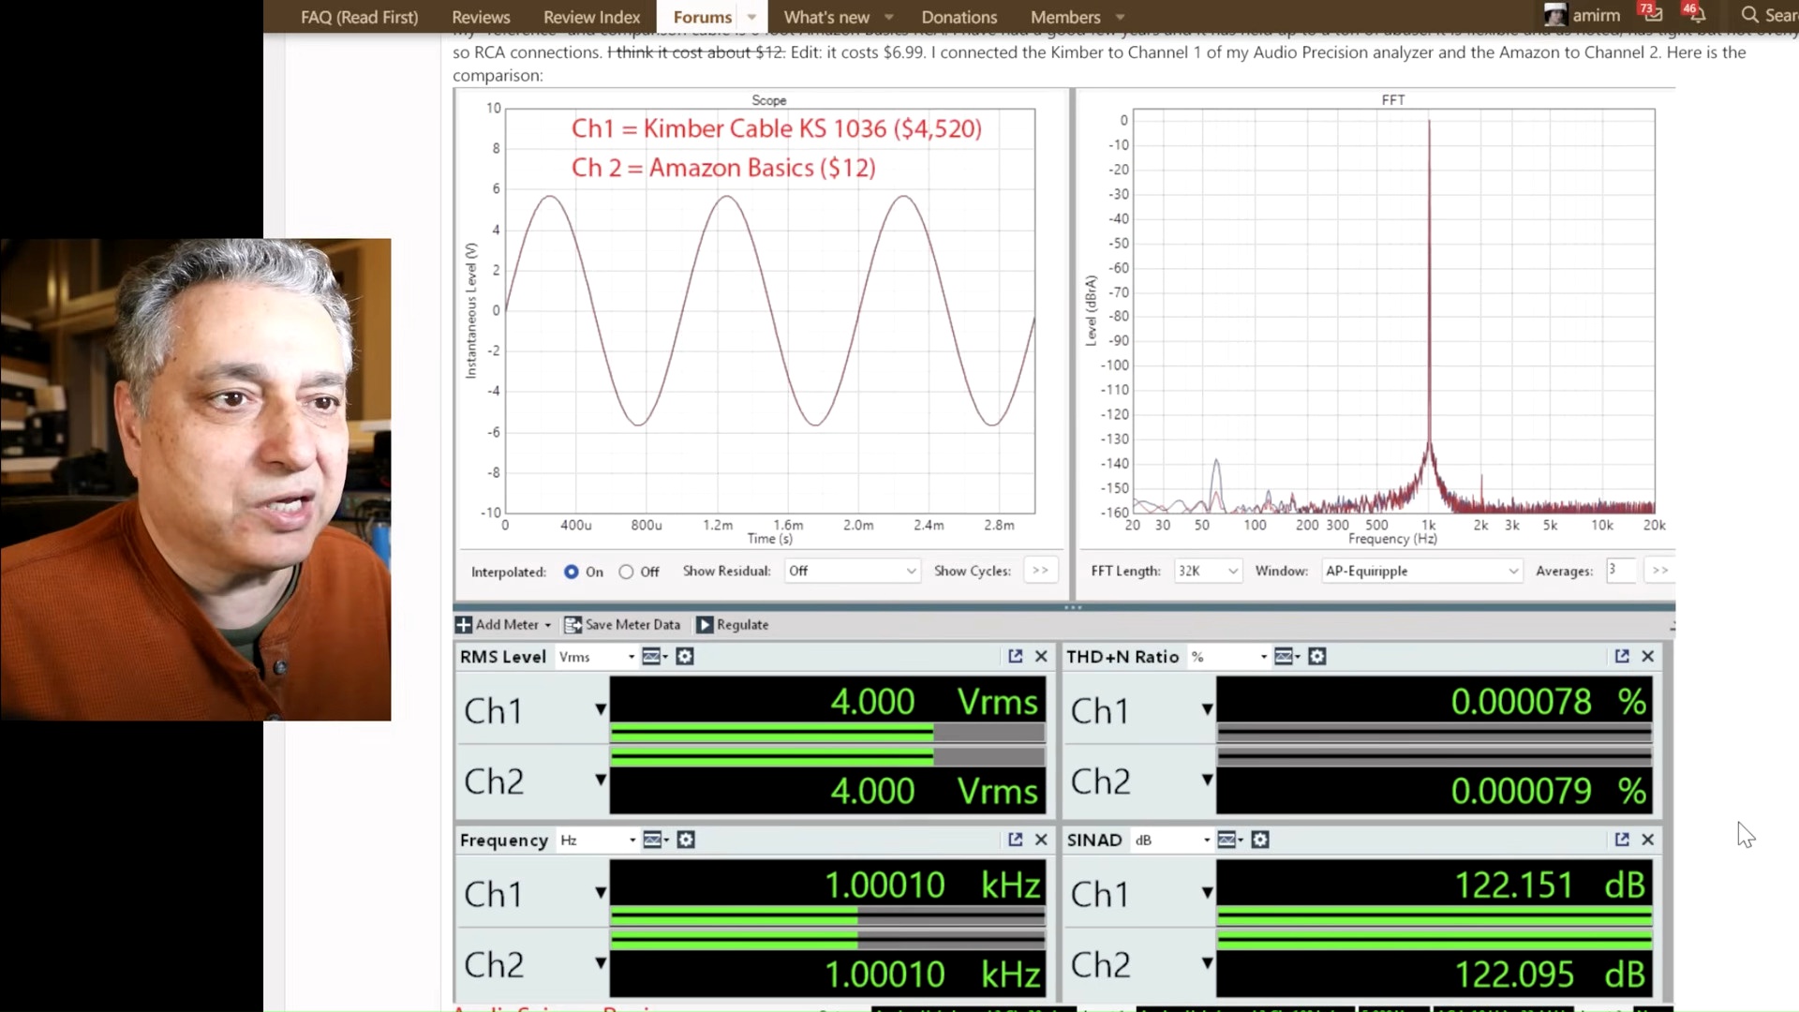Open amirm user profile link
Image resolution: width=1799 pixels, height=1012 pixels.
(1595, 16)
